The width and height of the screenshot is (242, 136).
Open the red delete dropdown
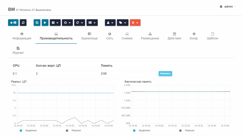pyautogui.click(x=135, y=23)
